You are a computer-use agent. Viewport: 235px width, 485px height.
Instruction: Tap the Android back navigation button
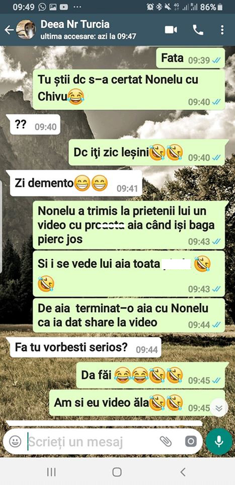tap(183, 472)
